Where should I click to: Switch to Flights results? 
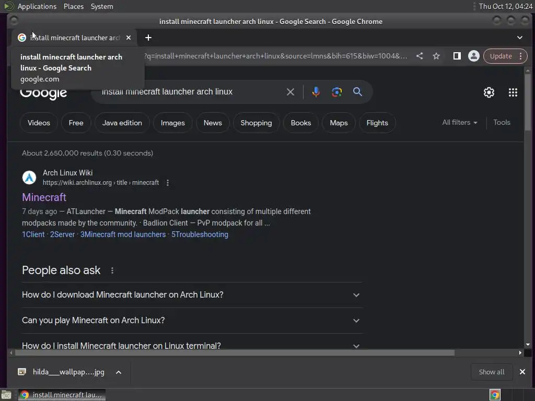tap(377, 123)
